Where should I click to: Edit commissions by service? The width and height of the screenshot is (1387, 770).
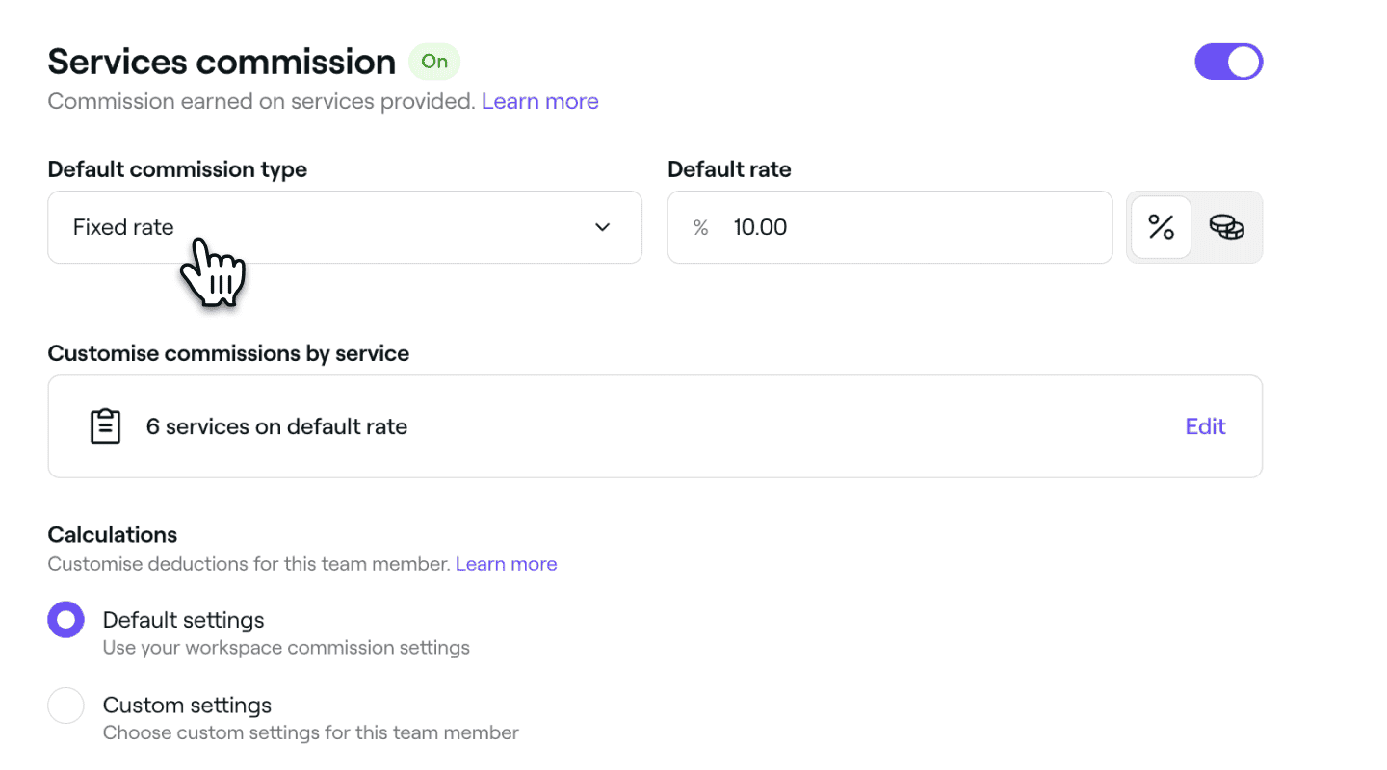[x=1205, y=426]
